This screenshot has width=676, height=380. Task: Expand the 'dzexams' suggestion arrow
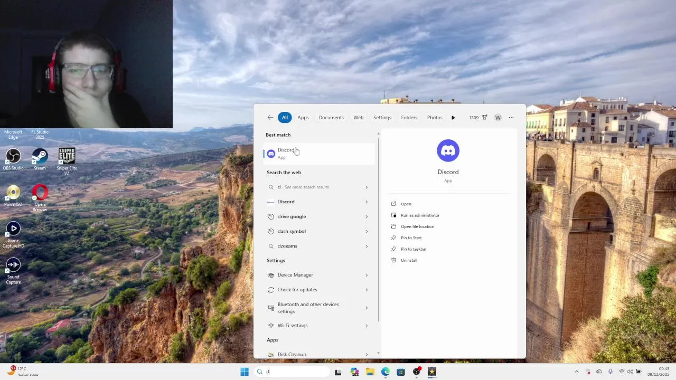point(367,246)
